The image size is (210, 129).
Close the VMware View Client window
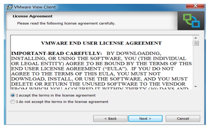pos(195,6)
